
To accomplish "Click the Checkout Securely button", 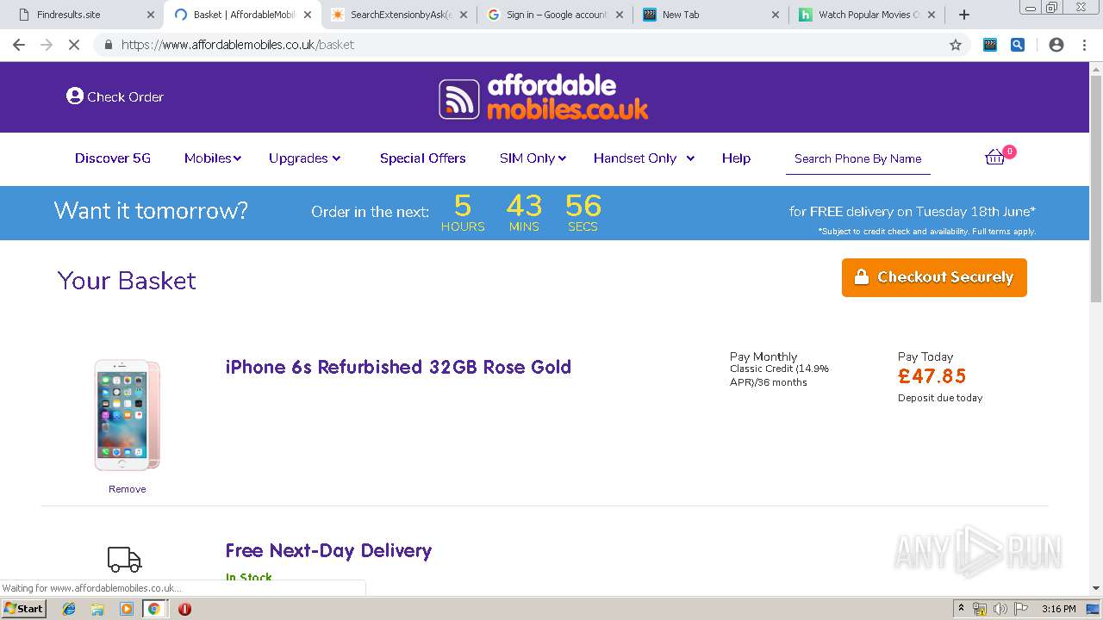I will pos(934,277).
